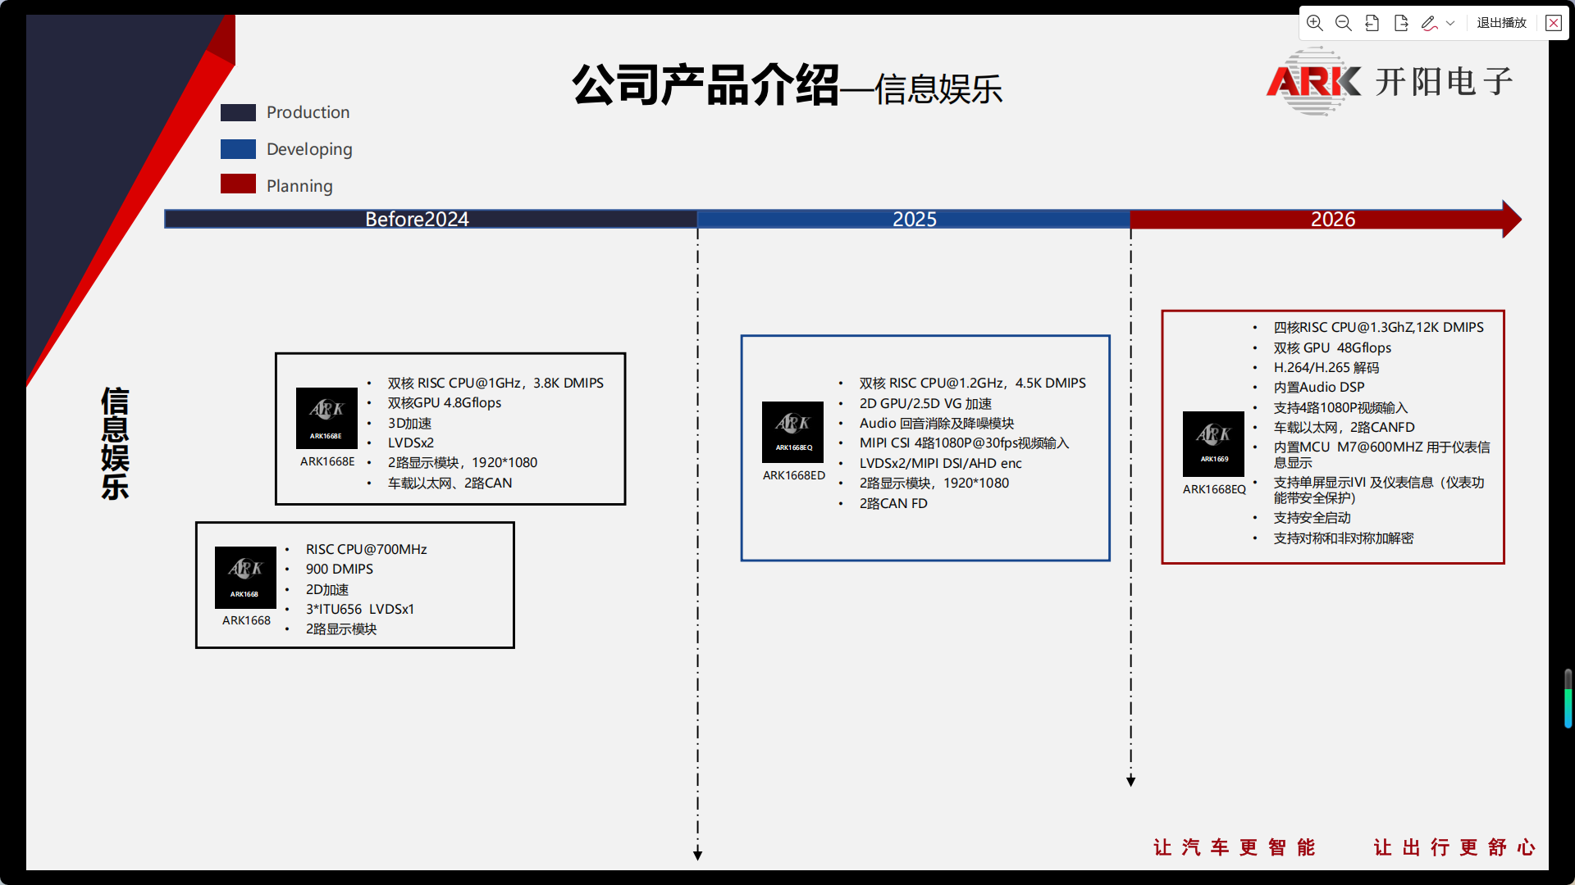1575x885 pixels.
Task: Click the green scrollbar indicator at right edge
Action: (1568, 706)
